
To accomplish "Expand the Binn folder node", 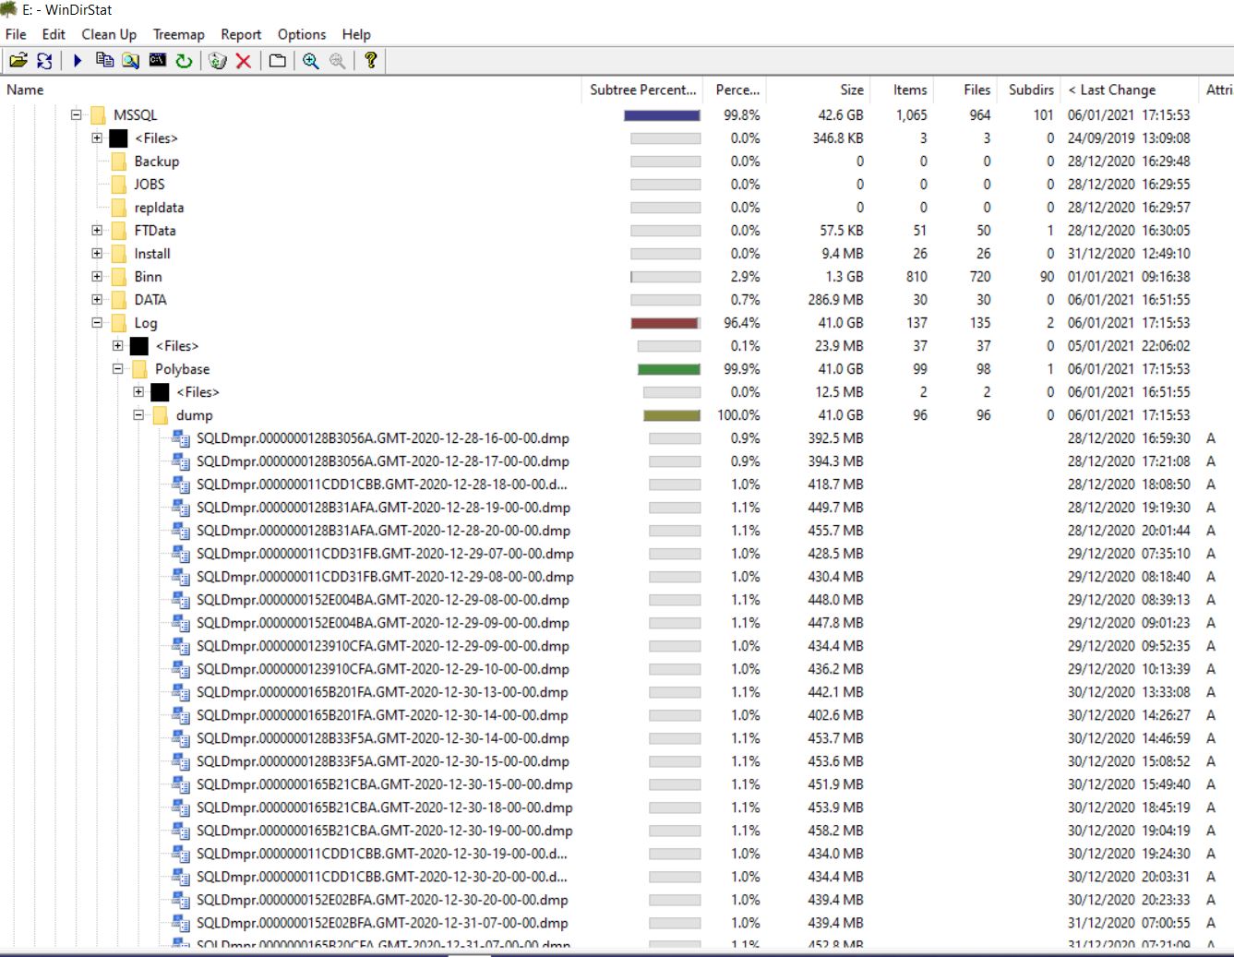I will coord(97,277).
